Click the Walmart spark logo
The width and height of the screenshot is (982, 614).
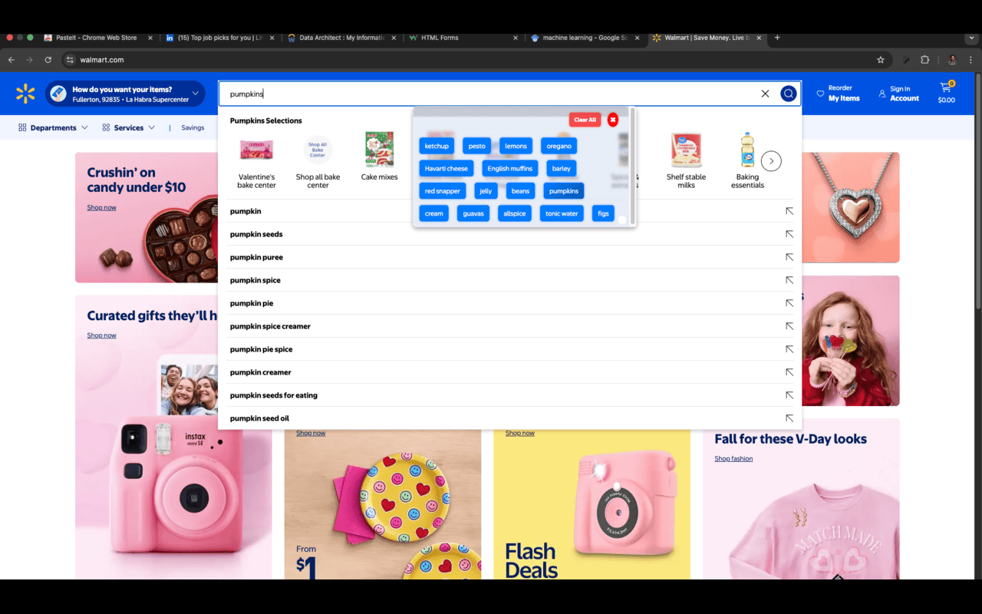[25, 94]
